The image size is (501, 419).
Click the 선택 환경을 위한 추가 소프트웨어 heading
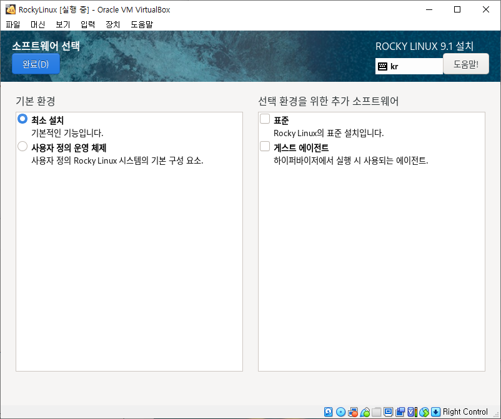[328, 101]
